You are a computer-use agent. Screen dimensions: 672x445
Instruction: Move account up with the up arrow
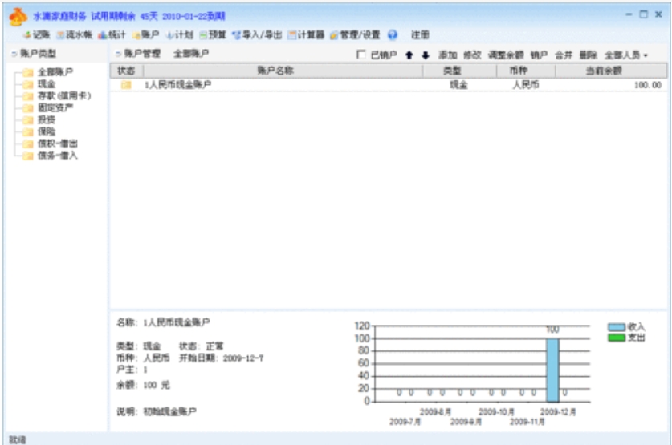tap(409, 55)
